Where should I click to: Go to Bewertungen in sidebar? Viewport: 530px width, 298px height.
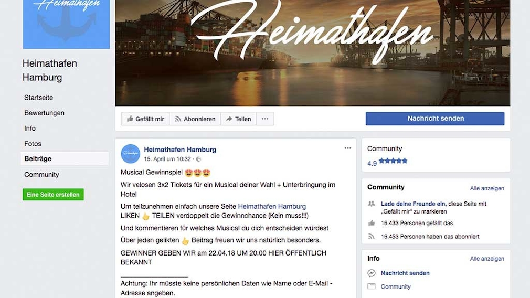pyautogui.click(x=44, y=113)
